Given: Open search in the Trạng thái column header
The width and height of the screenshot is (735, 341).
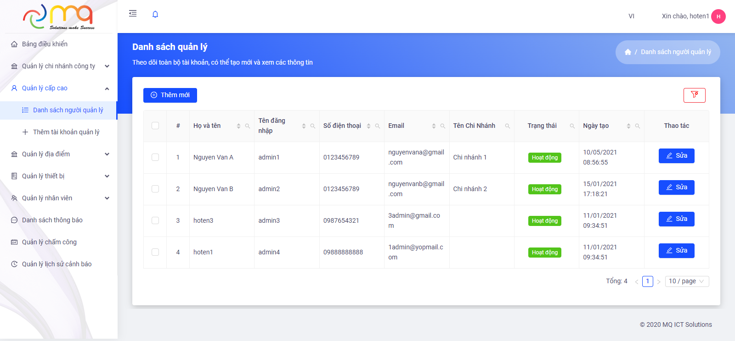Looking at the screenshot, I should click(572, 126).
